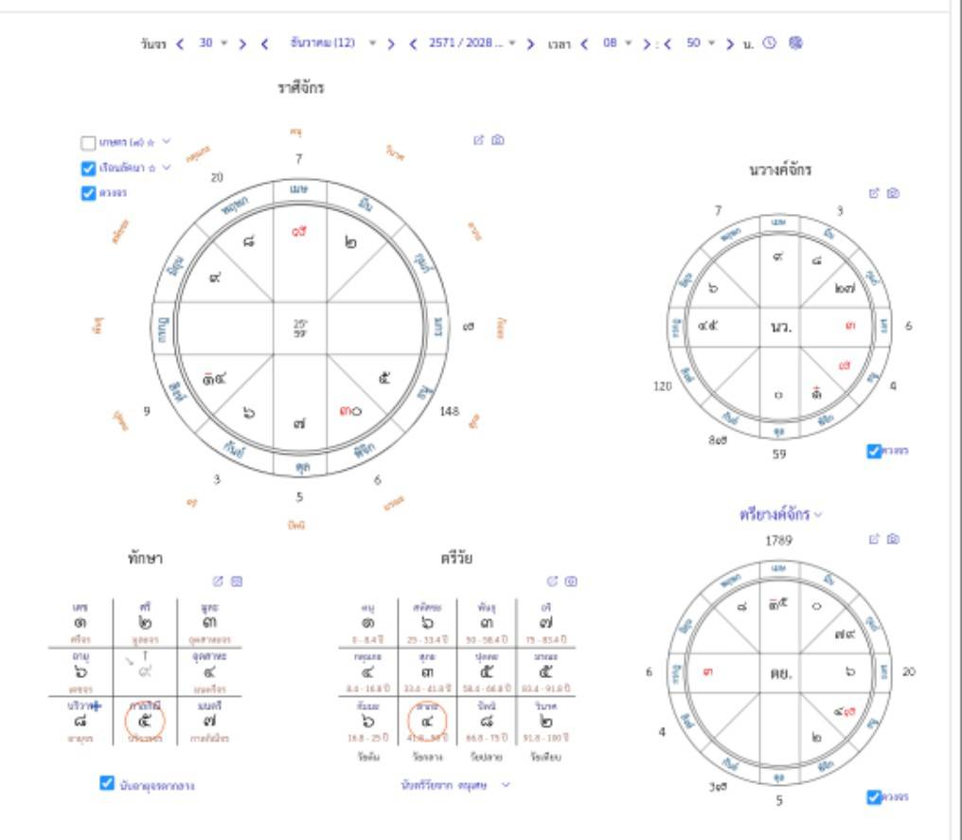Click the ตย. center of ตรียางค์จักร chart
This screenshot has width=962, height=840.
pyautogui.click(x=780, y=673)
